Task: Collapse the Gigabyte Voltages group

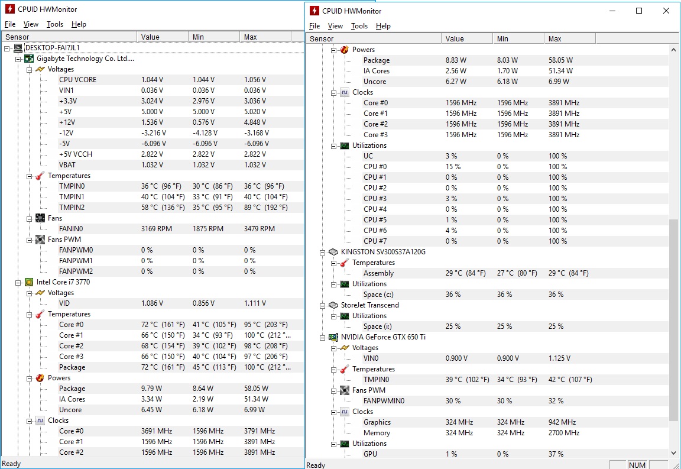Action: [29, 70]
